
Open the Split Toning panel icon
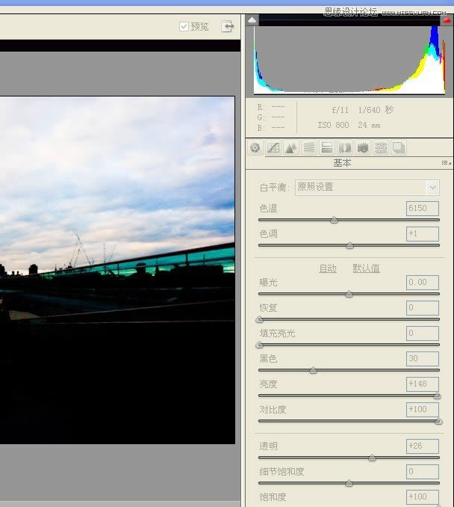pyautogui.click(x=327, y=148)
